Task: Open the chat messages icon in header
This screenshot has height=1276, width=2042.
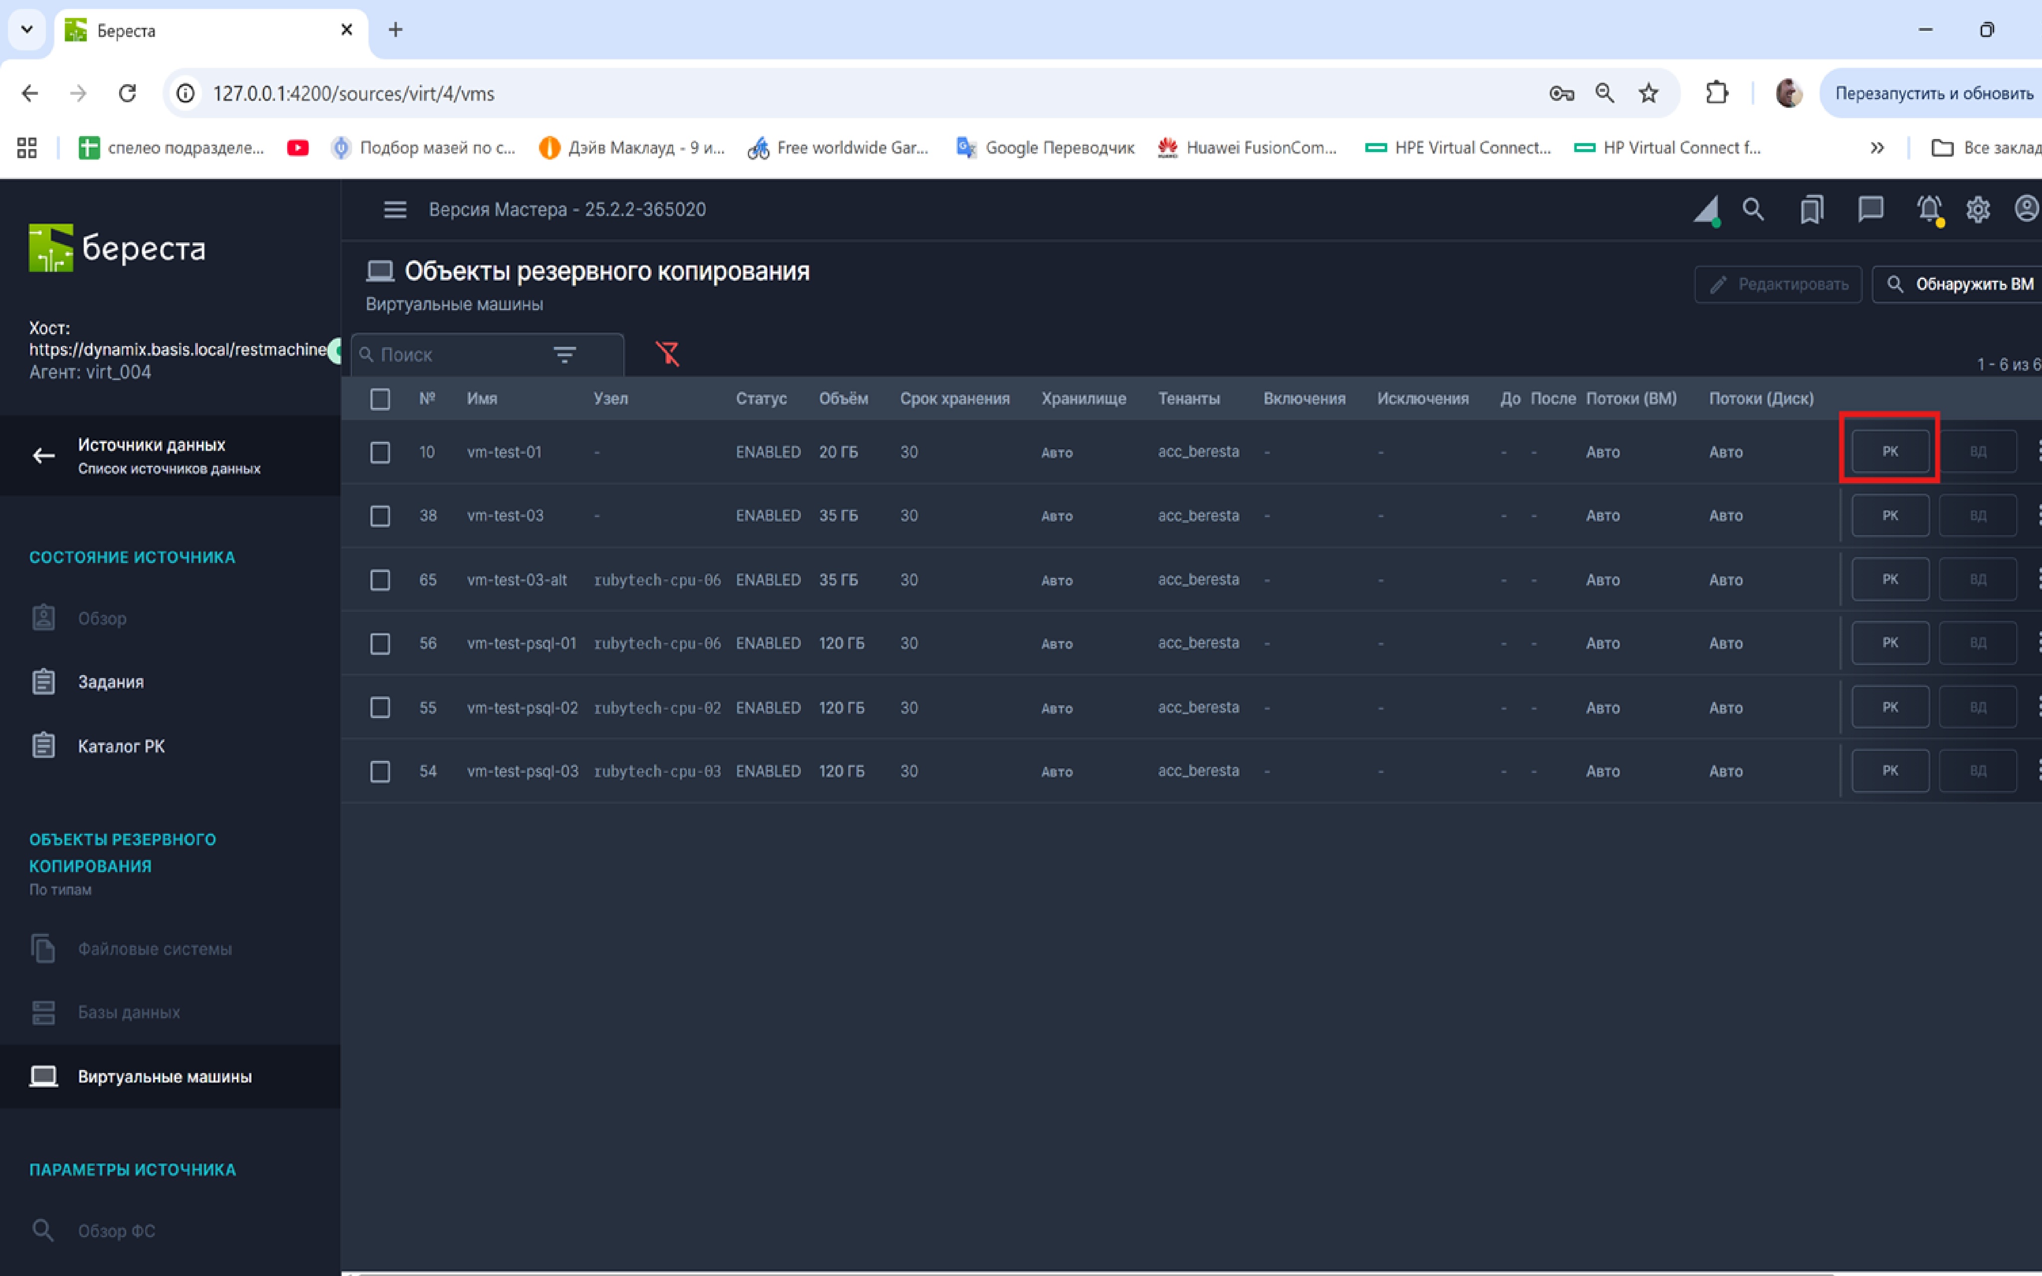Action: (1870, 209)
